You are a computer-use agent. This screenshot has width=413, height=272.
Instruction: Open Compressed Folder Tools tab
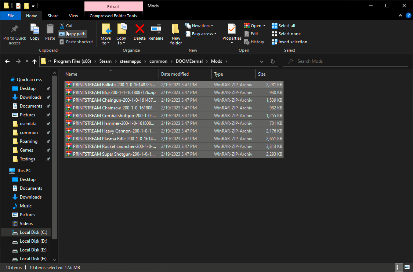[113, 16]
